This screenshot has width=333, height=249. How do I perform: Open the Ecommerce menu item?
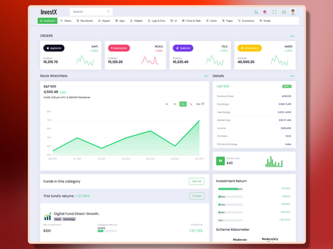pos(246,20)
